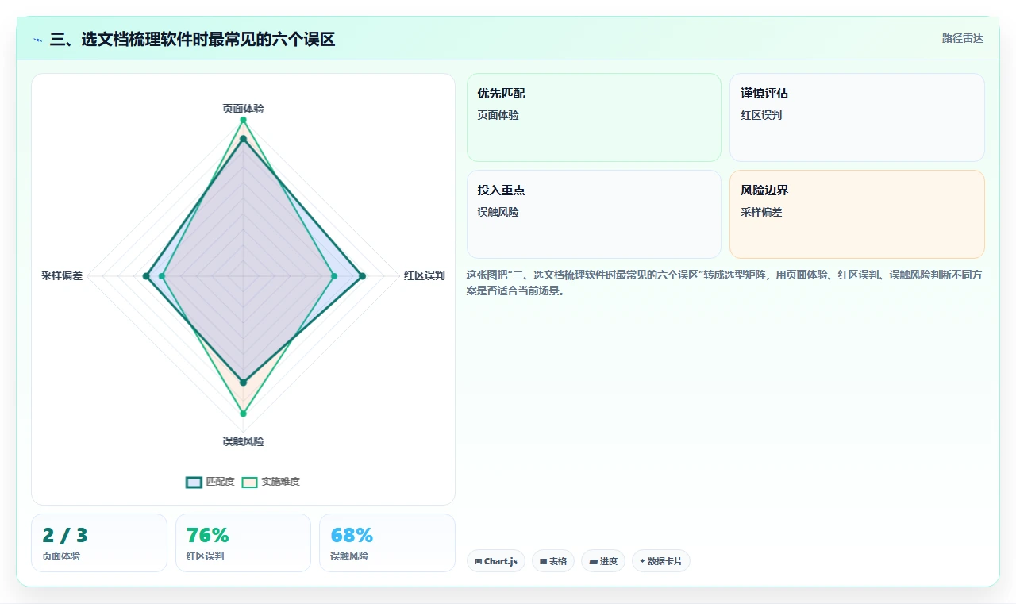Click the 路径雷达 label in the header
Image resolution: width=1016 pixels, height=604 pixels.
(962, 38)
